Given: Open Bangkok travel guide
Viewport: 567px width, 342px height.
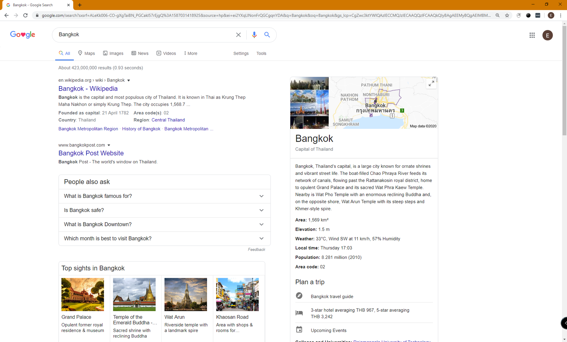Looking at the screenshot, I should [x=332, y=296].
